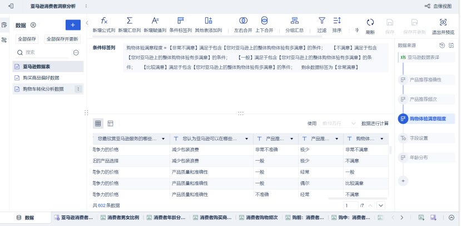Select the 产品推荐准确性 step
461x226 pixels.
pos(427,80)
